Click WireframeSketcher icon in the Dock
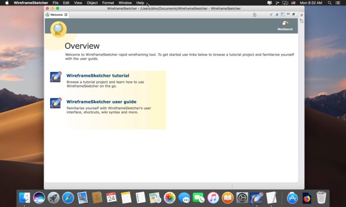Image resolution: width=346 pixels, height=207 pixels. pyautogui.click(x=257, y=198)
